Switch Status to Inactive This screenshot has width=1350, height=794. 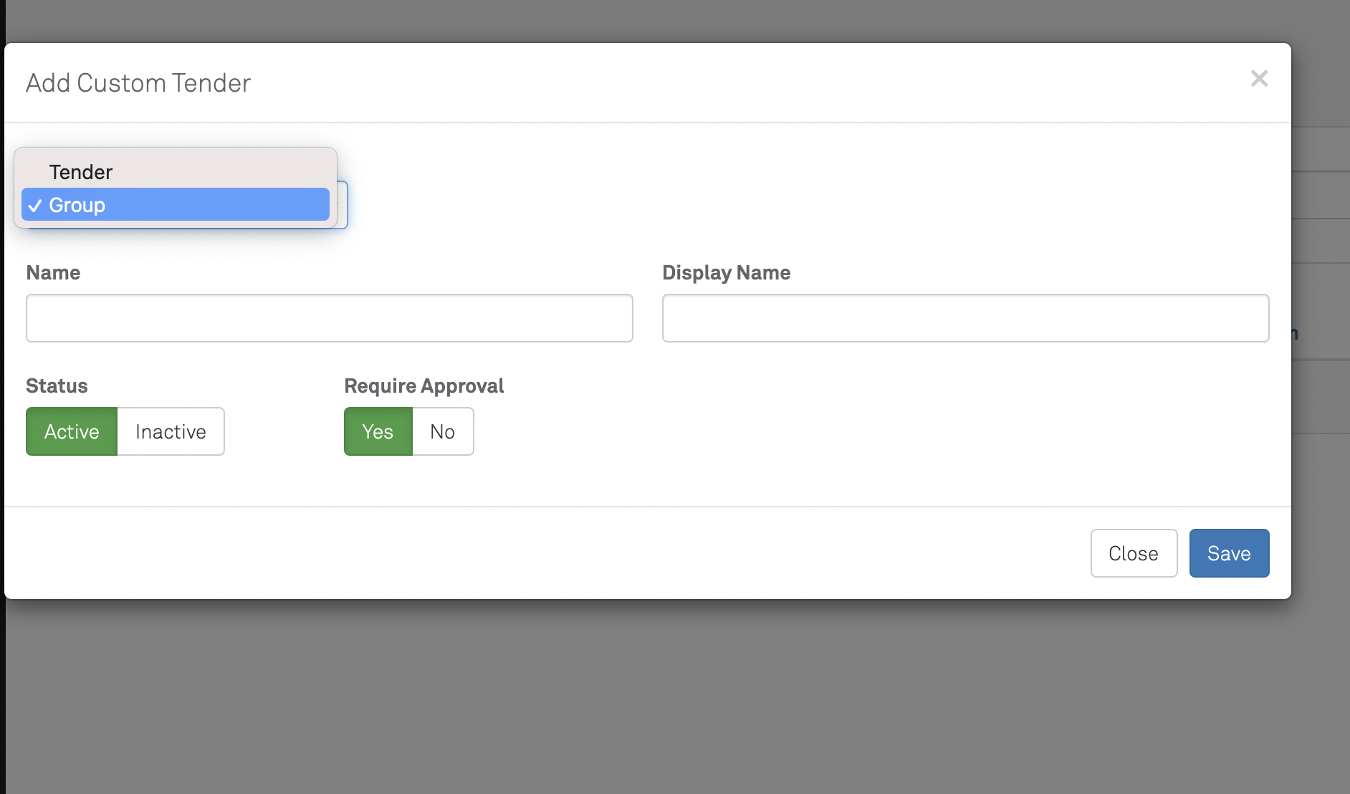171,431
